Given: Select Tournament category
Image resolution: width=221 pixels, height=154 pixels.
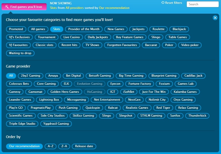Looking at the screenshot, I should click(47, 37).
